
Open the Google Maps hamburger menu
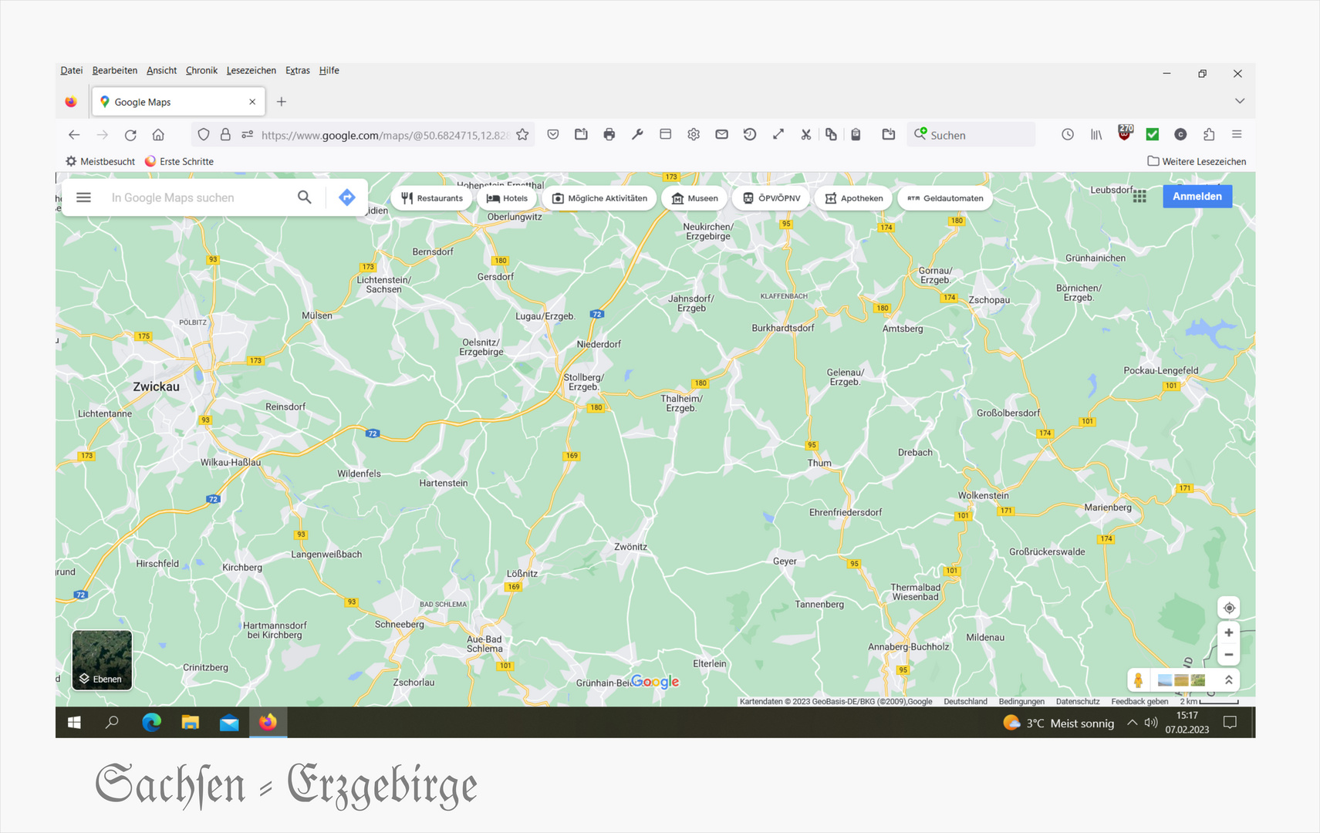tap(83, 197)
